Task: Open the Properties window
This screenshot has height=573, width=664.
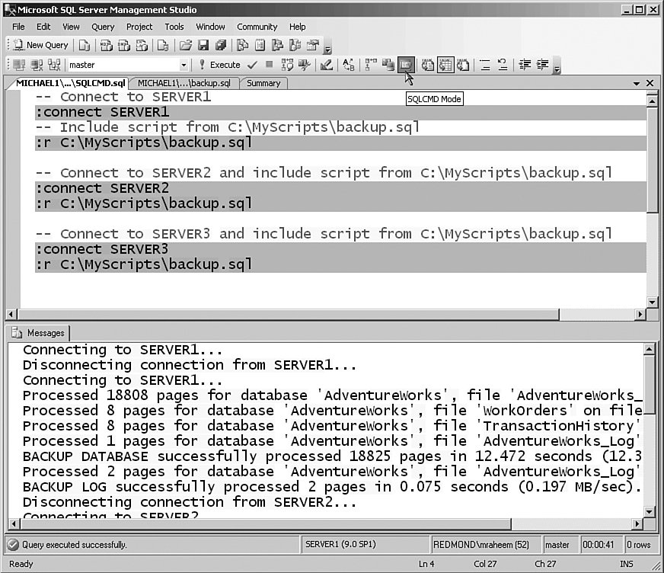Action: point(313,46)
